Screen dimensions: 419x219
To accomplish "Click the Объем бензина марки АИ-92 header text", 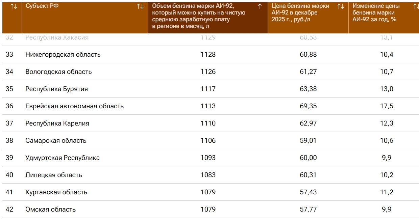I will point(199,16).
